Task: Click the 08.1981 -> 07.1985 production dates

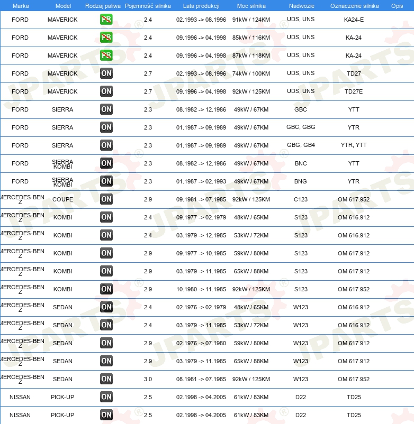Action: 201,379
